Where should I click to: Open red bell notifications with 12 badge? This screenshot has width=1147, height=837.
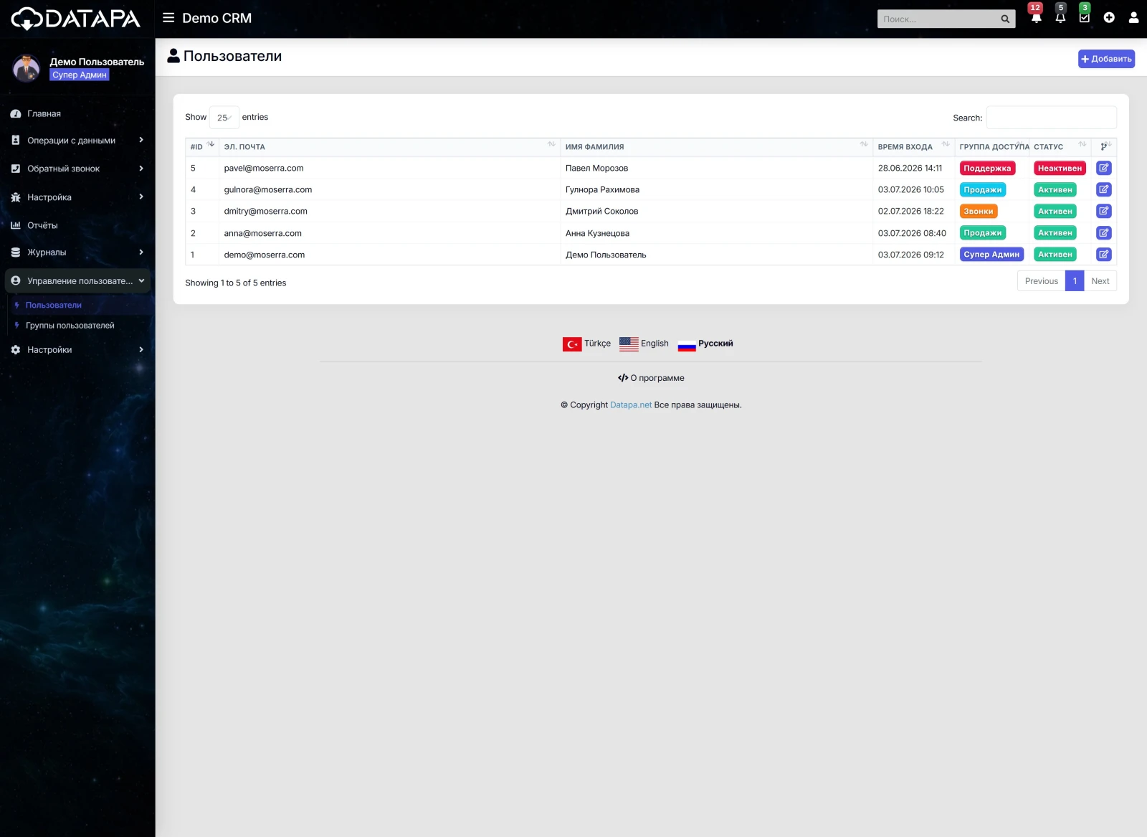coord(1036,18)
